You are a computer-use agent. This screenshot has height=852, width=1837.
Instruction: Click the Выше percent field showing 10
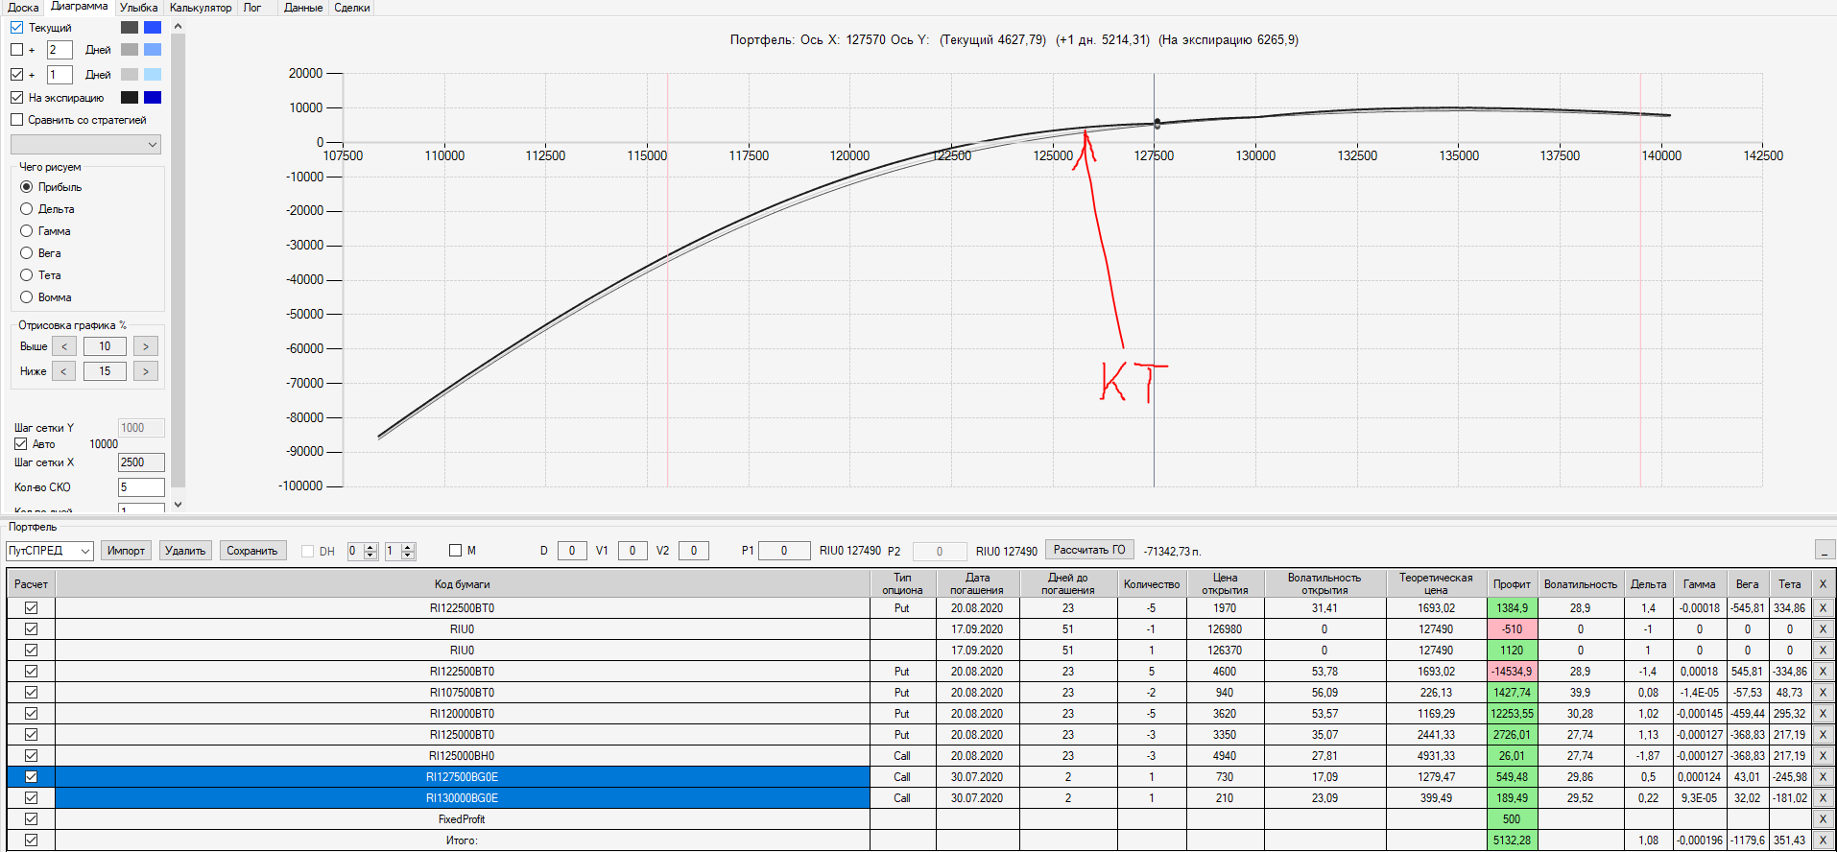pyautogui.click(x=105, y=346)
